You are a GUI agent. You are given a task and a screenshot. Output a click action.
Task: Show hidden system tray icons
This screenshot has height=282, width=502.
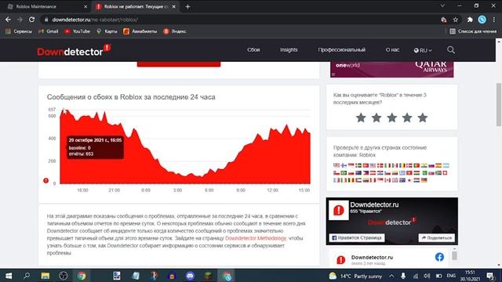pos(391,276)
